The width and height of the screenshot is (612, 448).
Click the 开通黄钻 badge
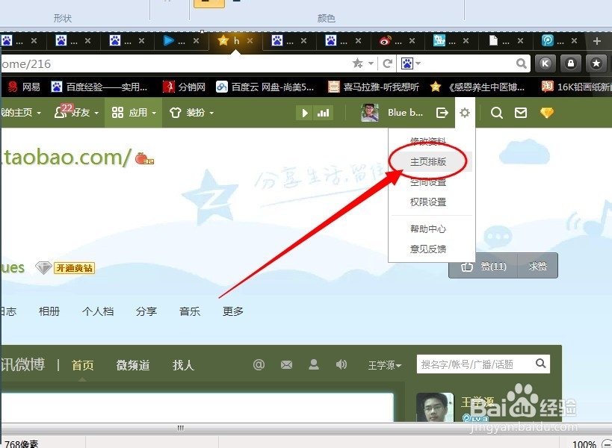tap(74, 268)
